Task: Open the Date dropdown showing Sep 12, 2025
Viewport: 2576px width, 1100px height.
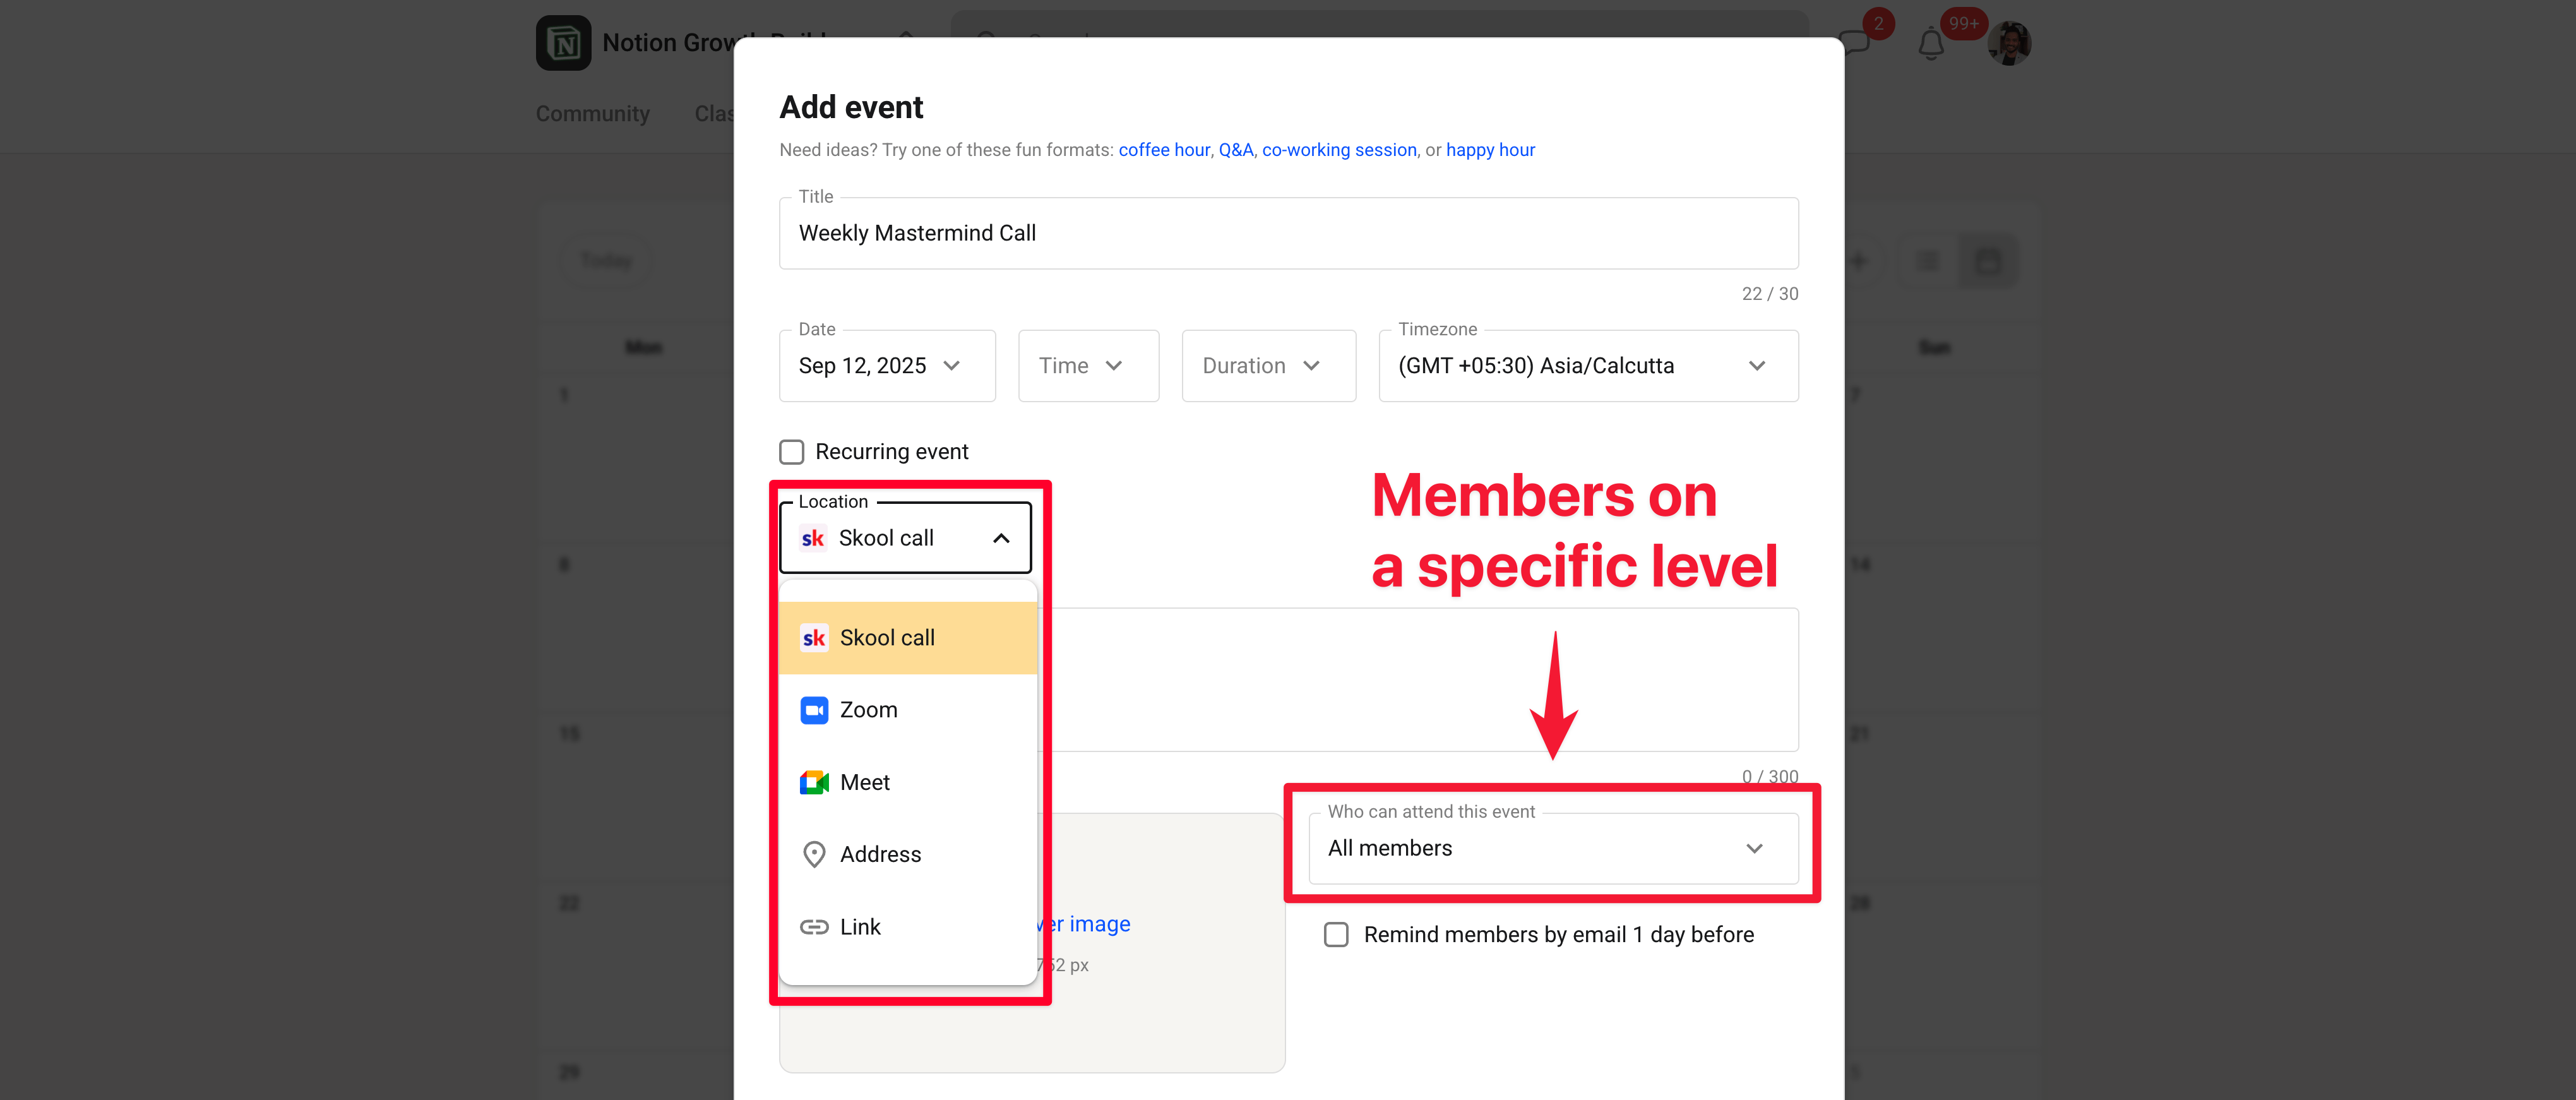Action: pos(886,366)
